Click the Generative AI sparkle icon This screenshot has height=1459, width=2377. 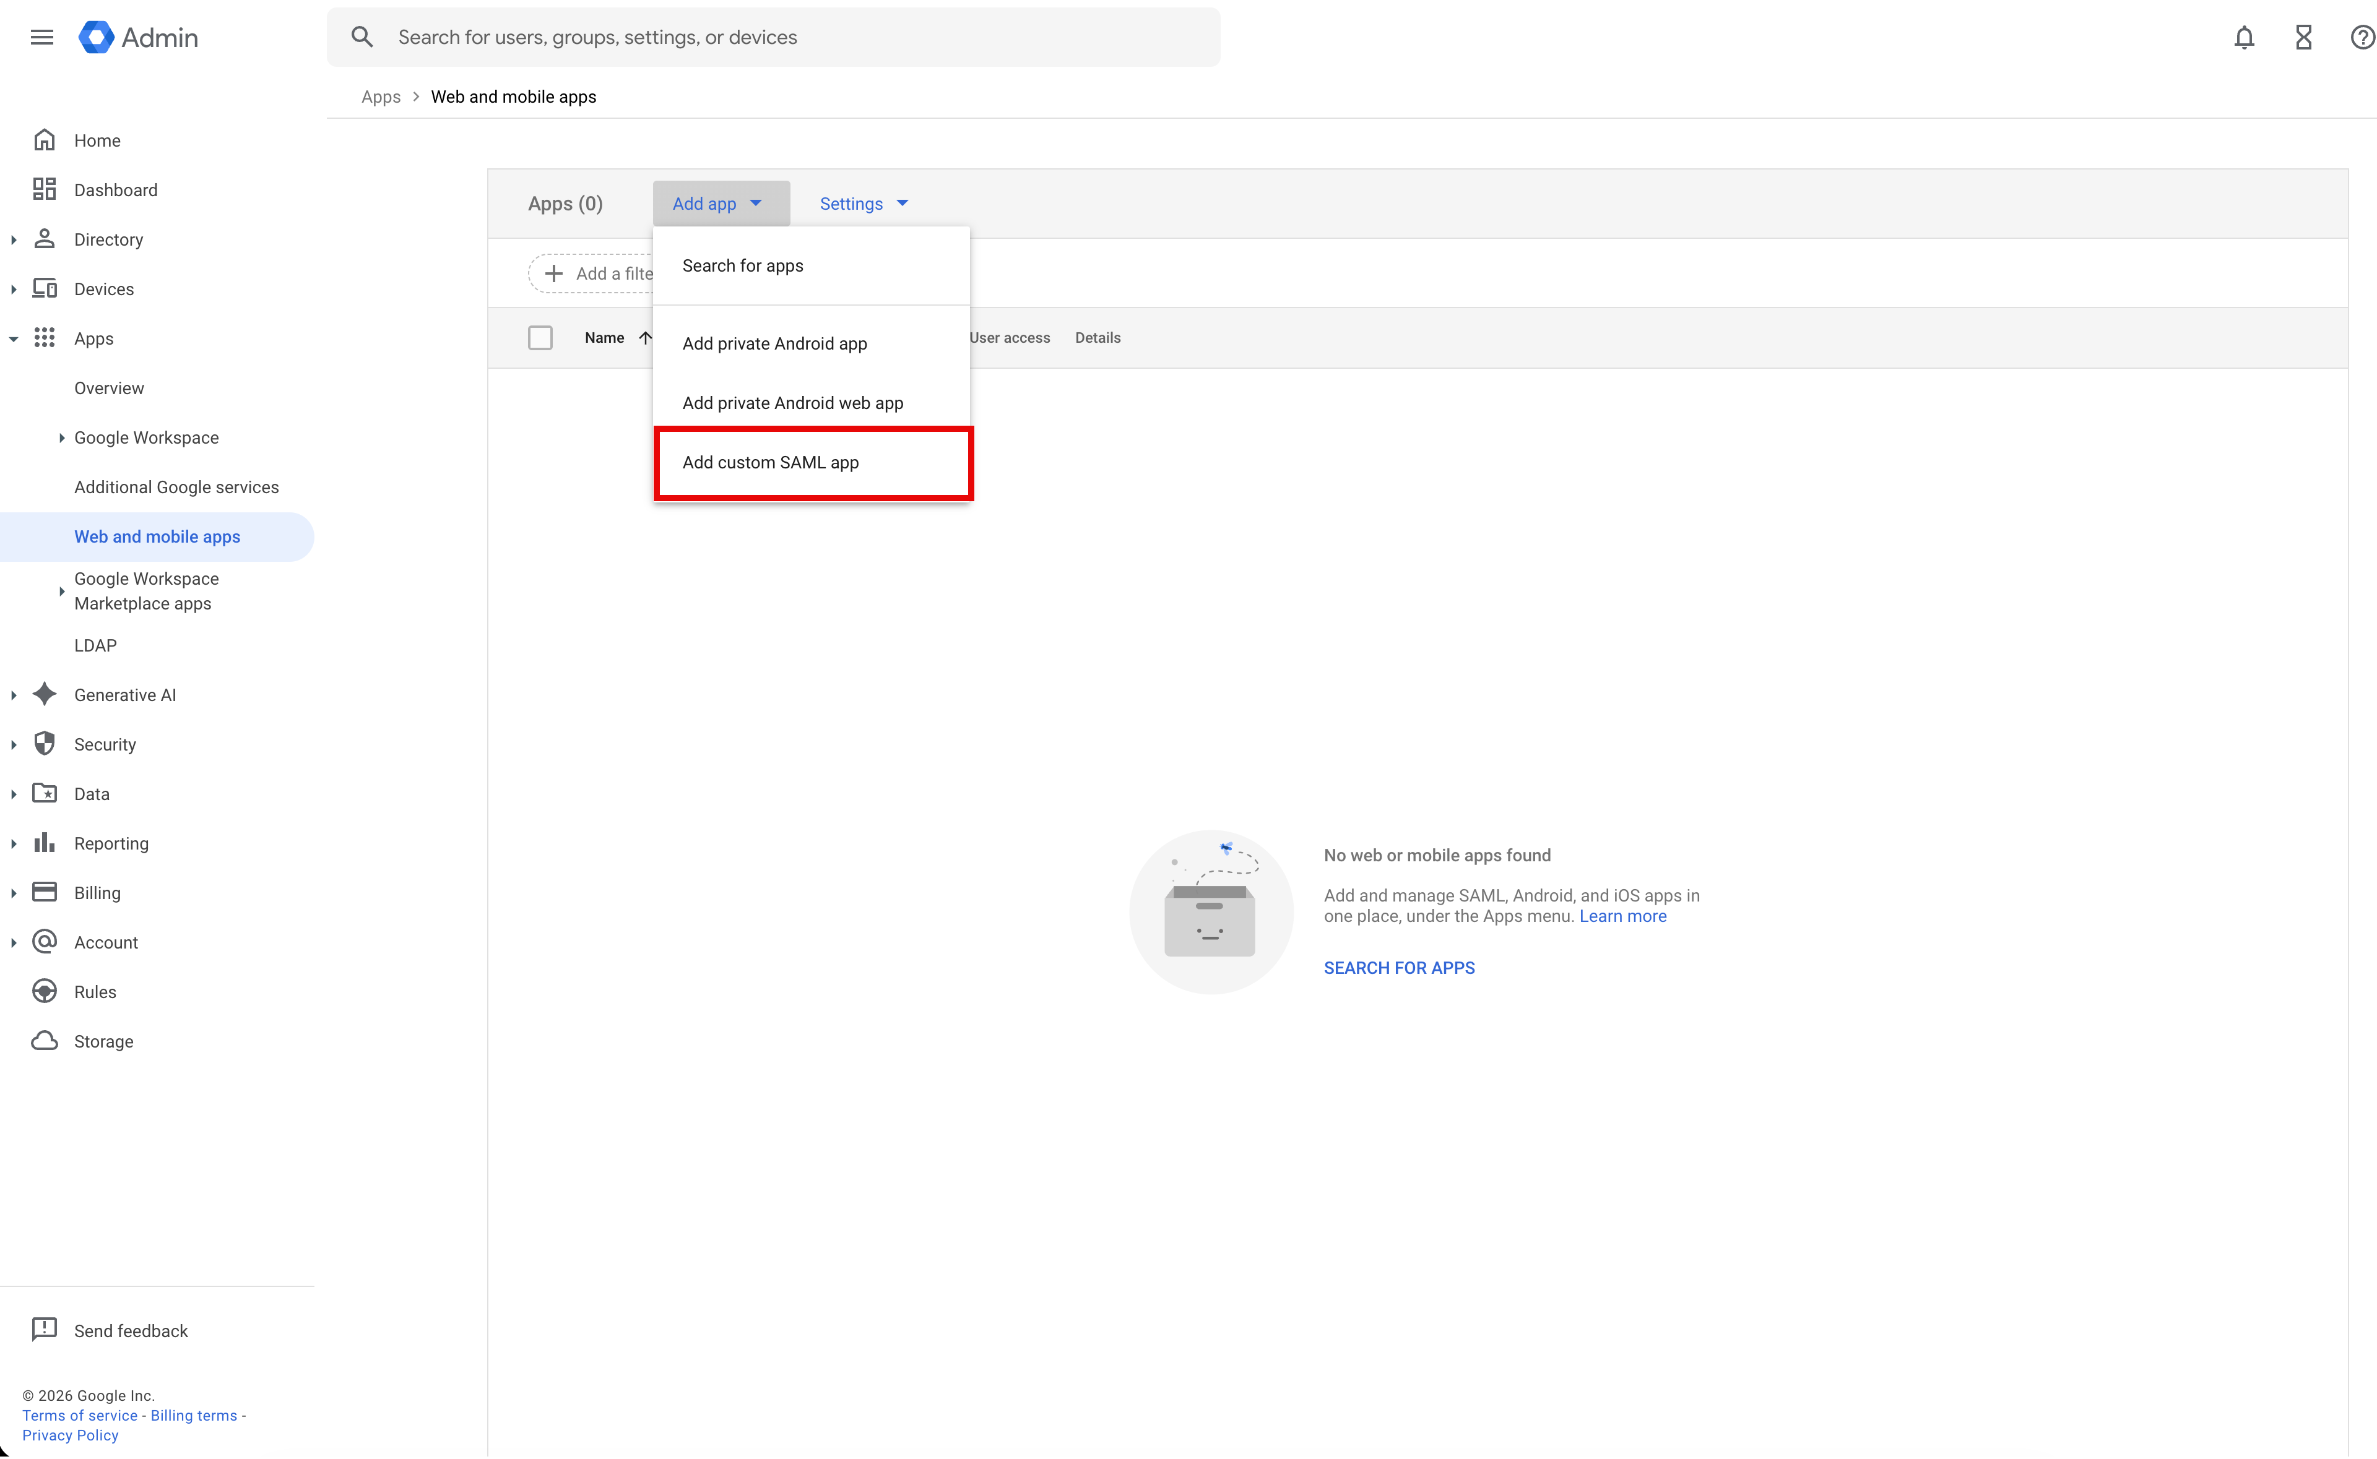click(x=45, y=694)
